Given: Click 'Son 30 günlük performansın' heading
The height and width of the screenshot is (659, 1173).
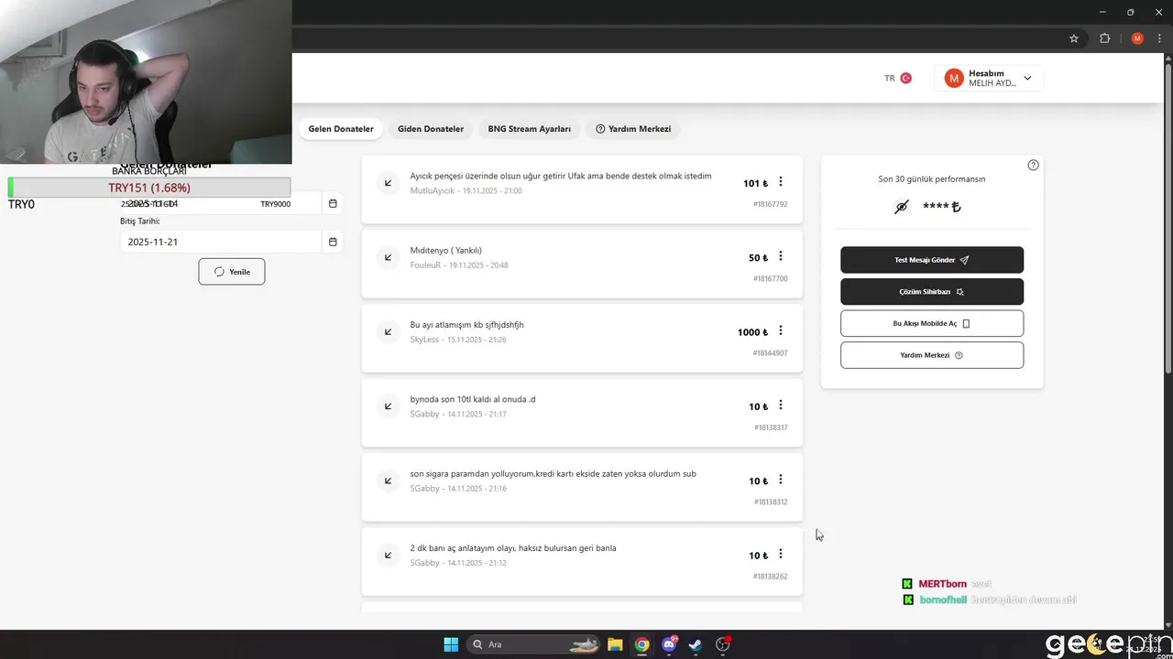Looking at the screenshot, I should 932,179.
